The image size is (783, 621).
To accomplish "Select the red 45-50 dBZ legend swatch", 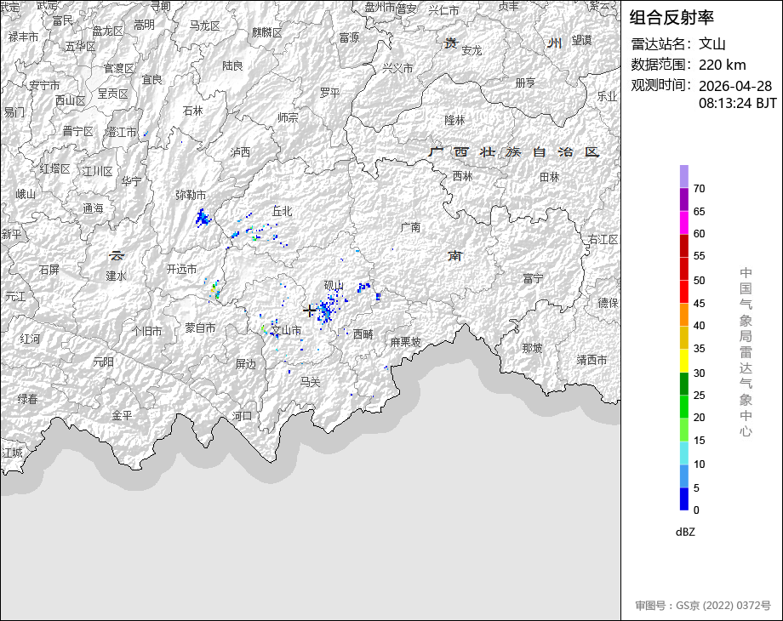I will tap(684, 292).
